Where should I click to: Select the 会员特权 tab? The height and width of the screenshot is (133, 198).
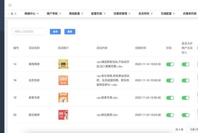pyautogui.click(x=144, y=14)
